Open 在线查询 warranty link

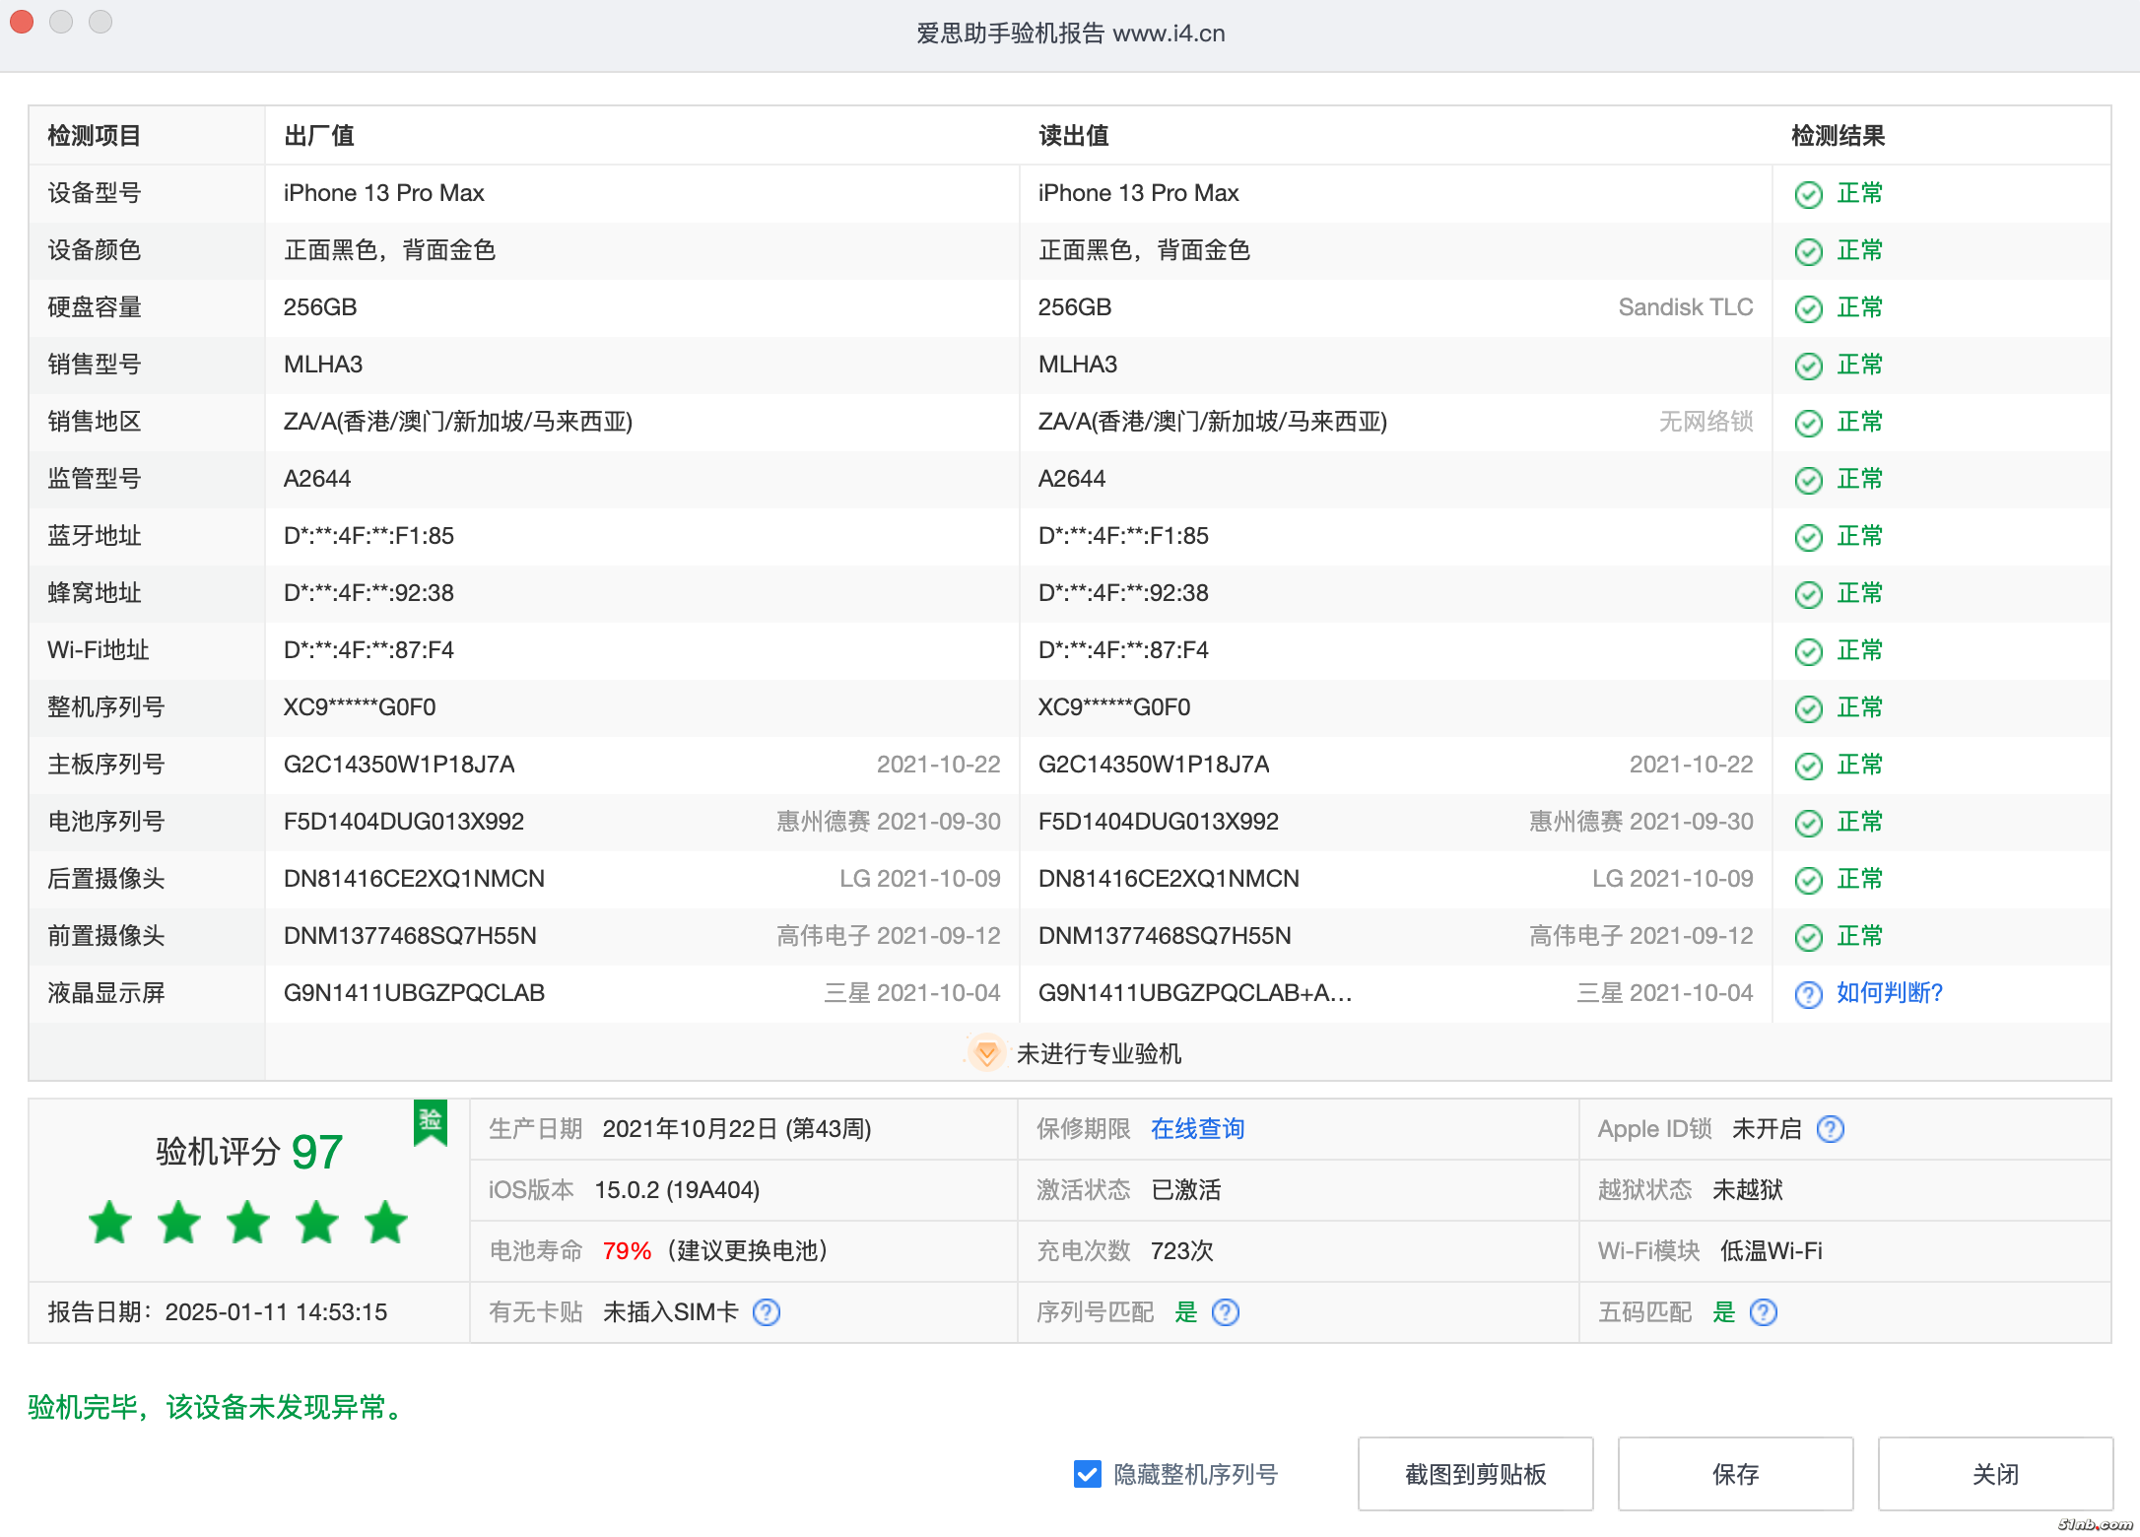click(1197, 1129)
